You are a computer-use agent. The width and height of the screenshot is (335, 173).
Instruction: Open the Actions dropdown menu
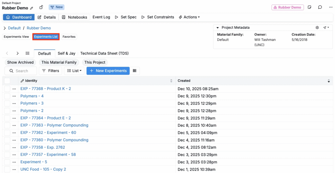[189, 17]
